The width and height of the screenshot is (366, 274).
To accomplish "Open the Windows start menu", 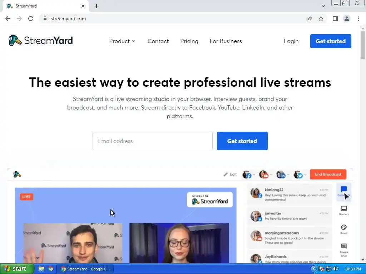I will (x=16, y=269).
